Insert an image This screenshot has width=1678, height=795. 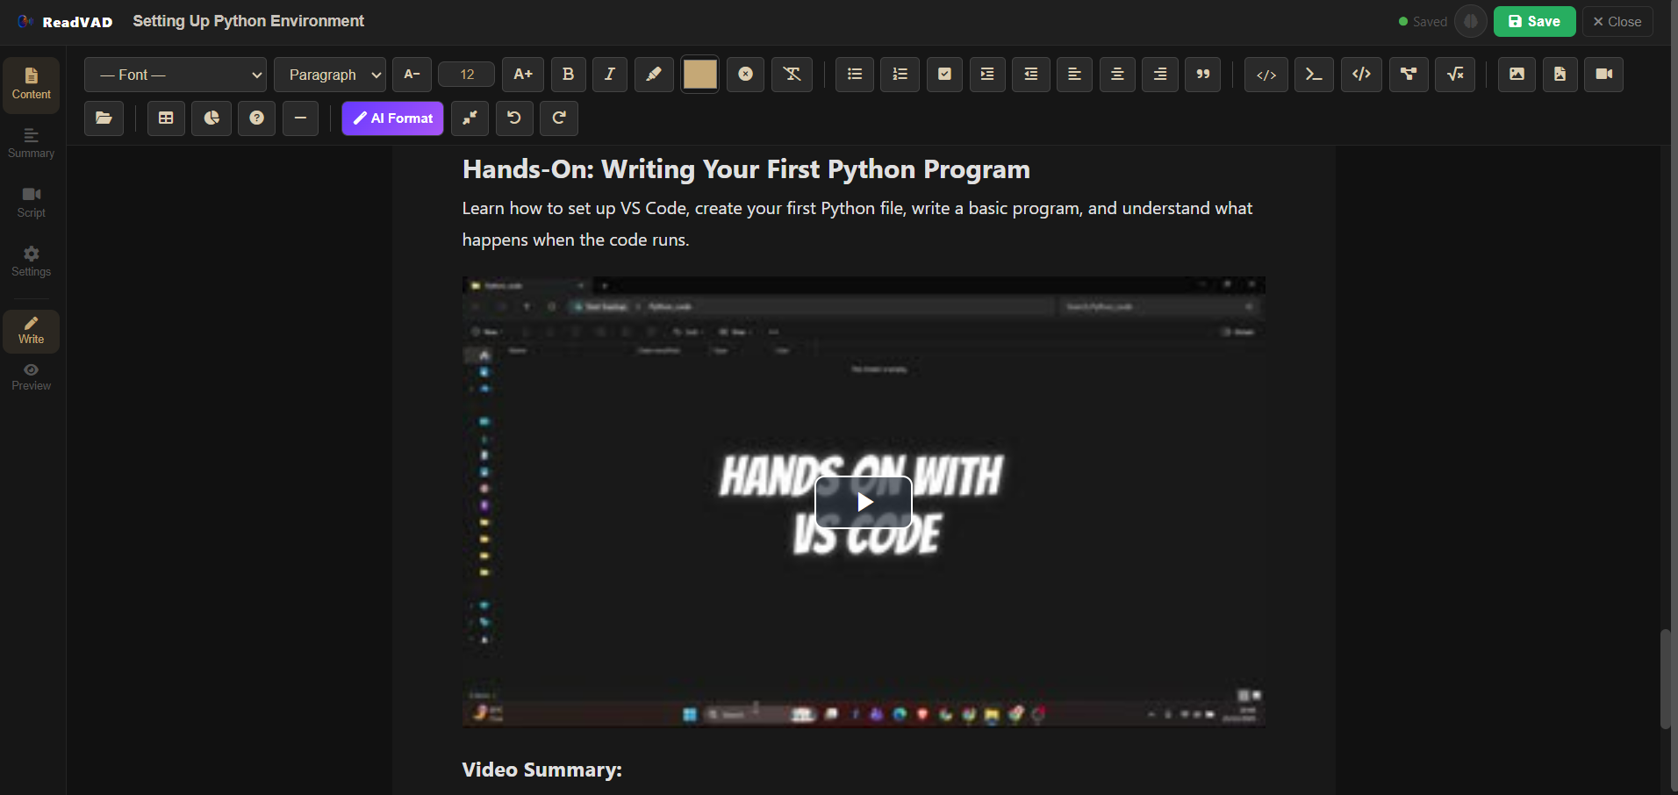click(1517, 75)
